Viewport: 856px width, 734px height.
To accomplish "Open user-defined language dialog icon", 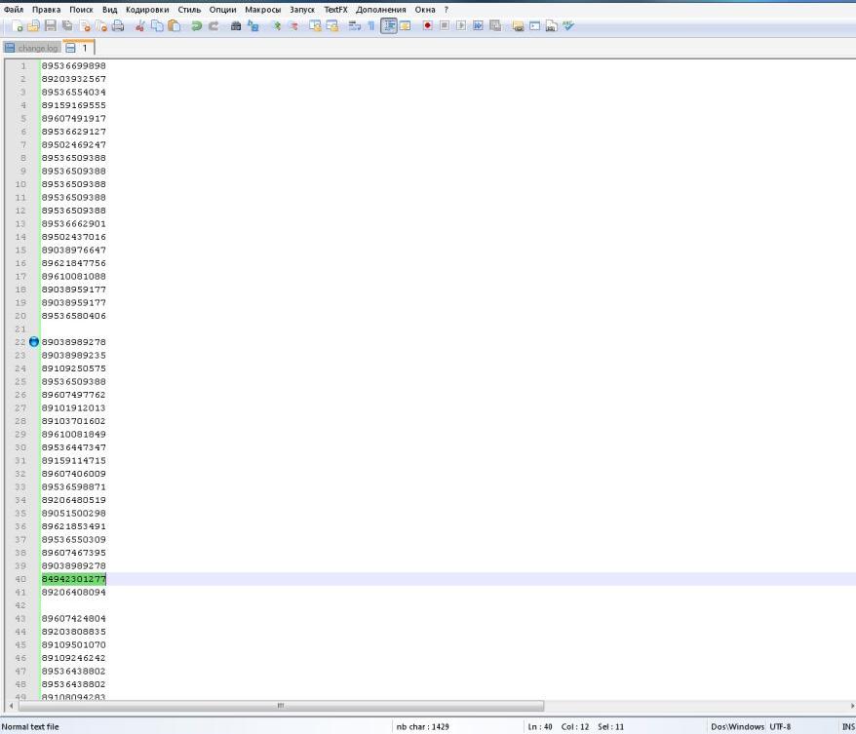I will 405,25.
